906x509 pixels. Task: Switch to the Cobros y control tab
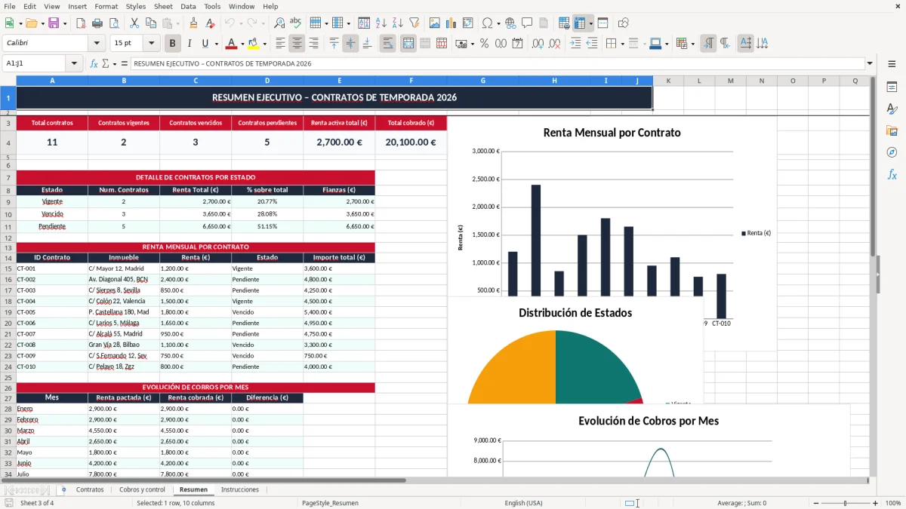coord(142,490)
